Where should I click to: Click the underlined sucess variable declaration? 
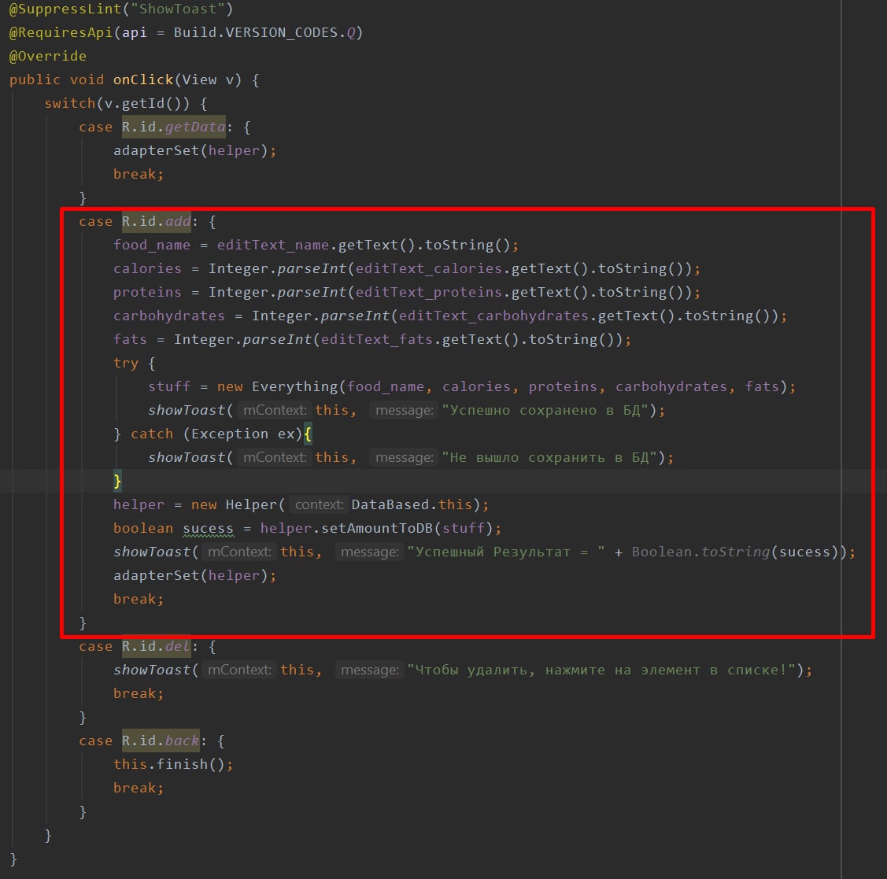tap(208, 529)
